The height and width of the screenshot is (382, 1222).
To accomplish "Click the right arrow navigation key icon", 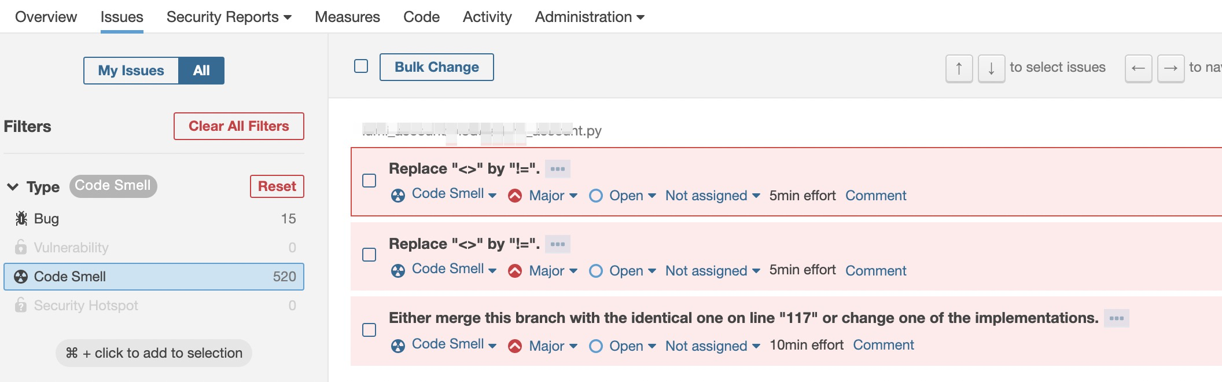I will click(x=1171, y=69).
